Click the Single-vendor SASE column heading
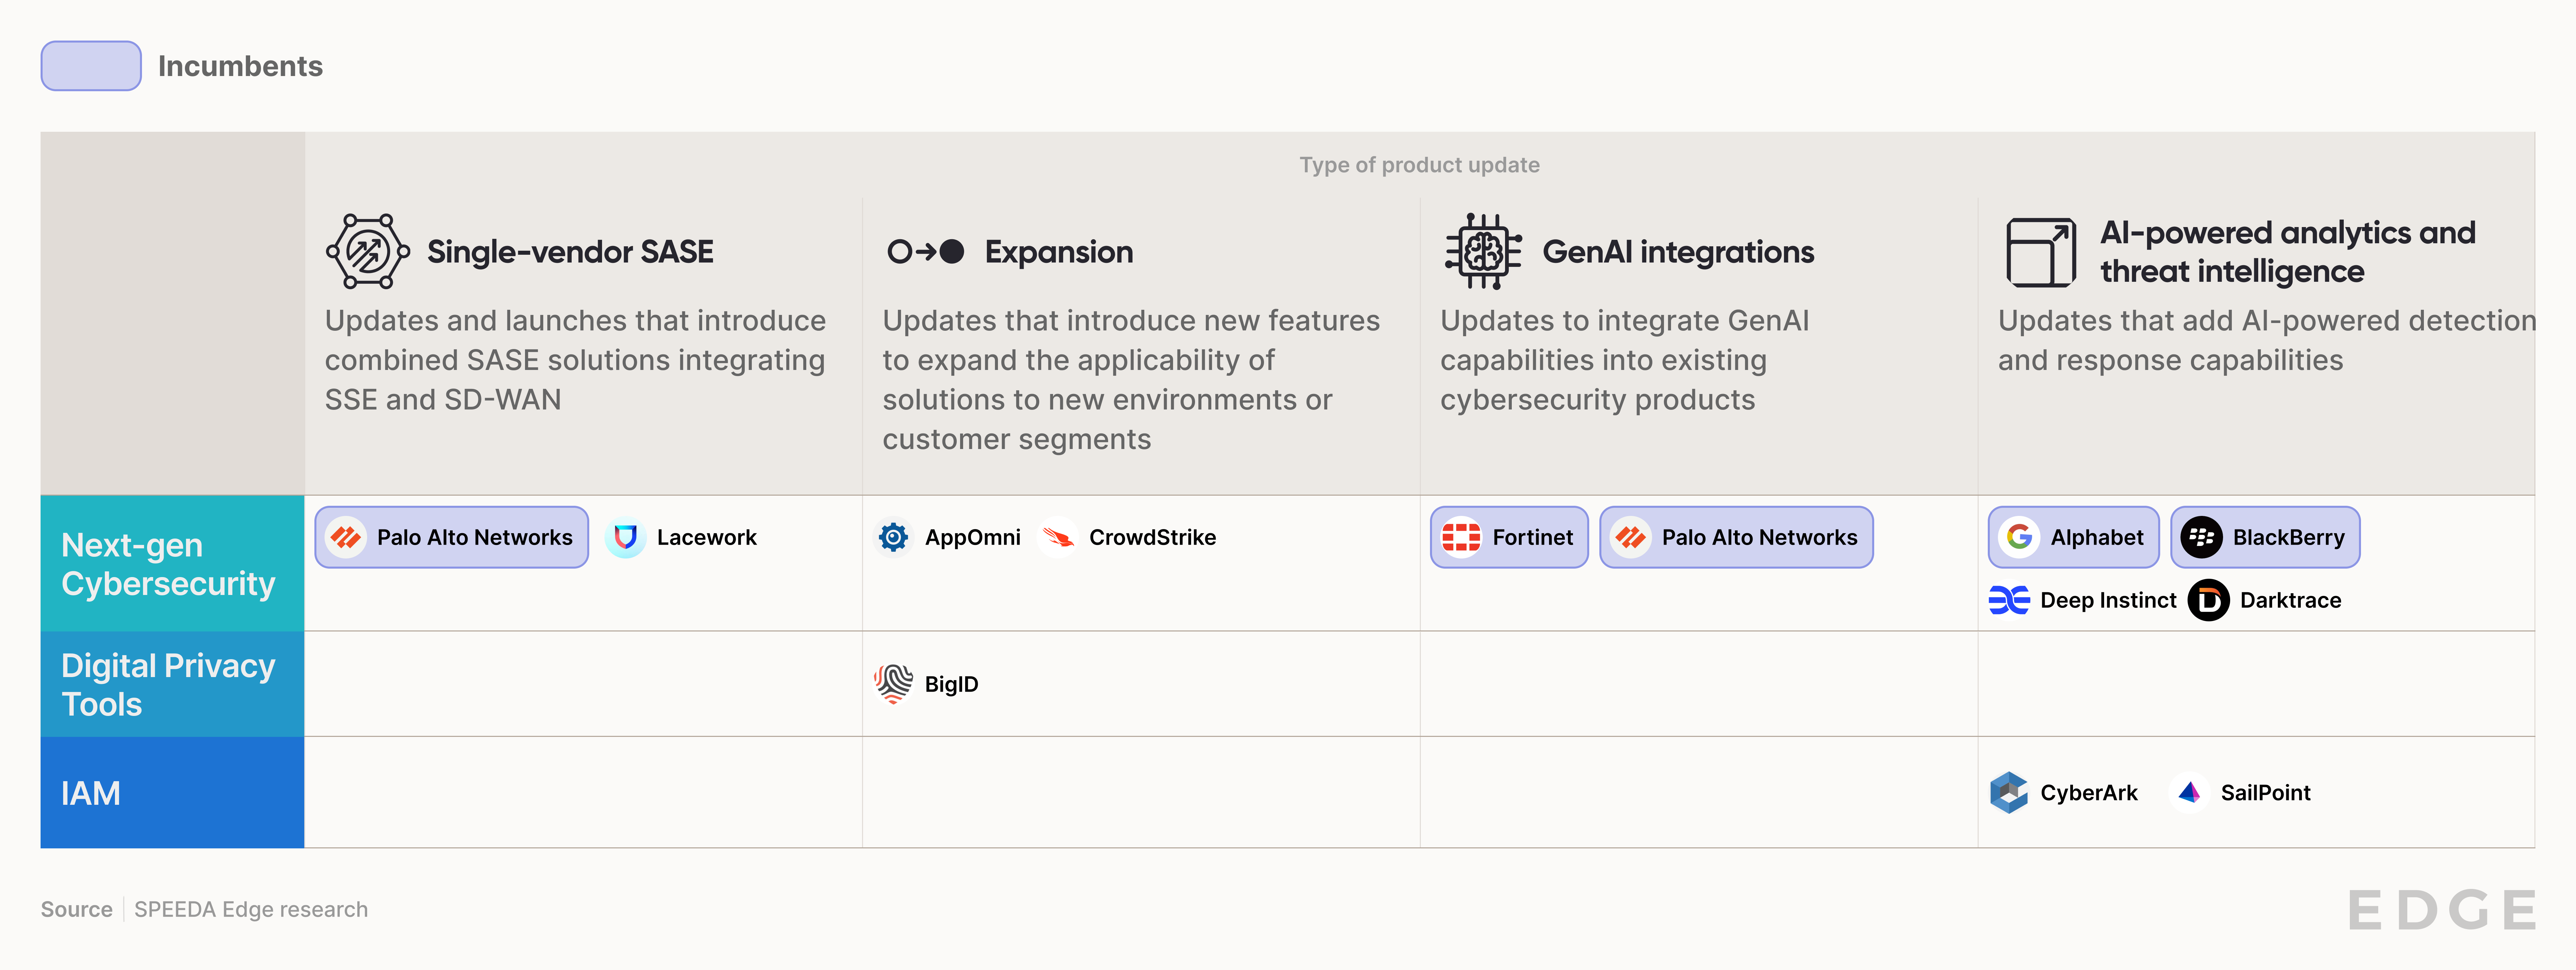2576x970 pixels. pyautogui.click(x=570, y=252)
